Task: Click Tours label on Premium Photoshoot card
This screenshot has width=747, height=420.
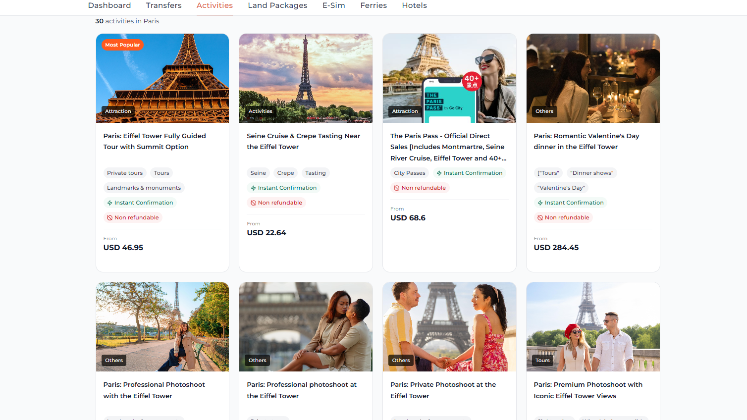Action: point(542,361)
